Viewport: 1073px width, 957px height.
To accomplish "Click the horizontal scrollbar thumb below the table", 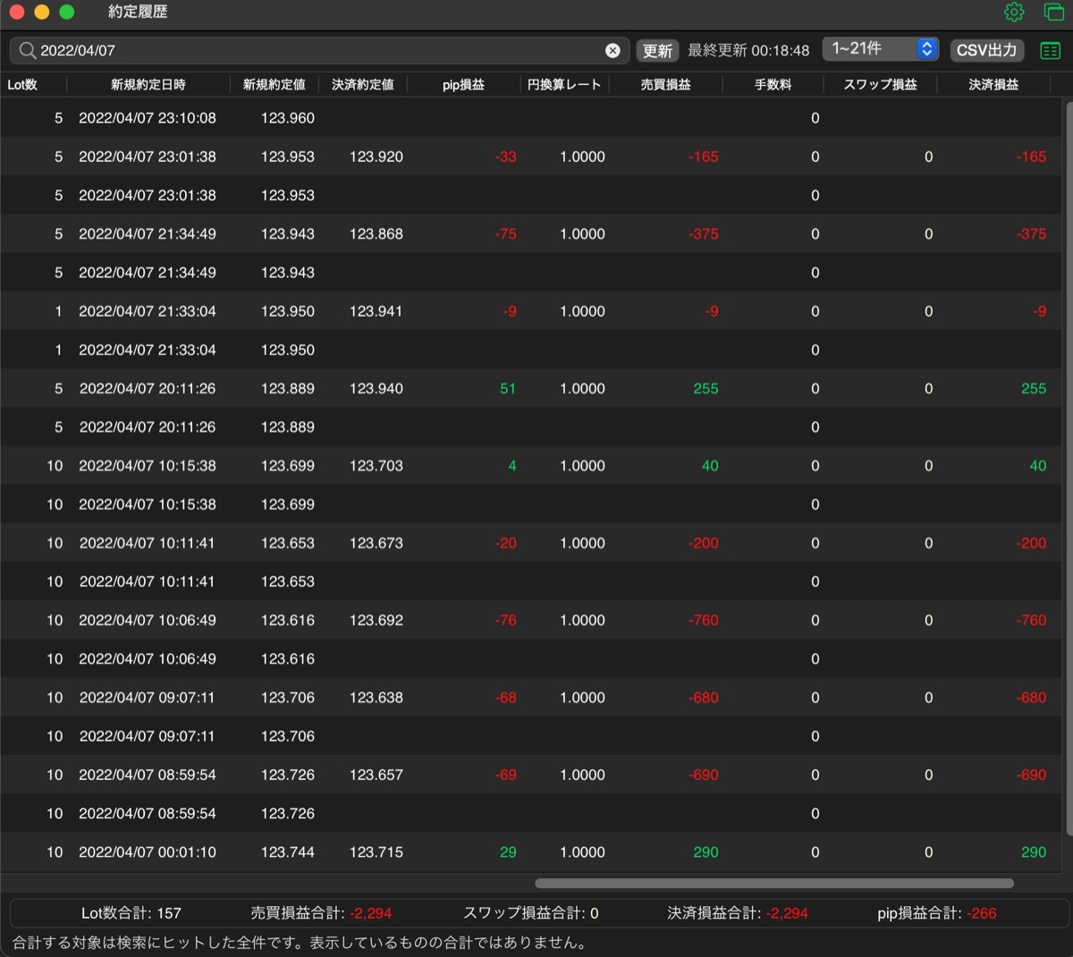I will pyautogui.click(x=774, y=884).
